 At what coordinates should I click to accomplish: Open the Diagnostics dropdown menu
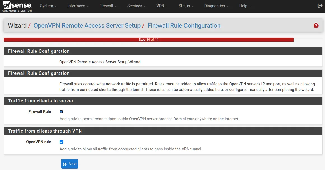point(216,6)
